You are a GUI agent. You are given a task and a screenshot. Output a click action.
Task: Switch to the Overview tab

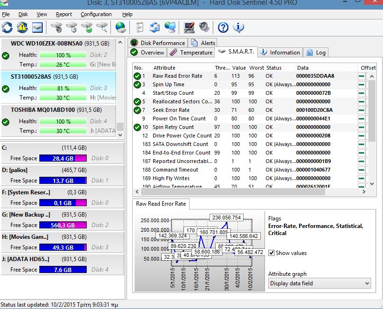point(147,52)
